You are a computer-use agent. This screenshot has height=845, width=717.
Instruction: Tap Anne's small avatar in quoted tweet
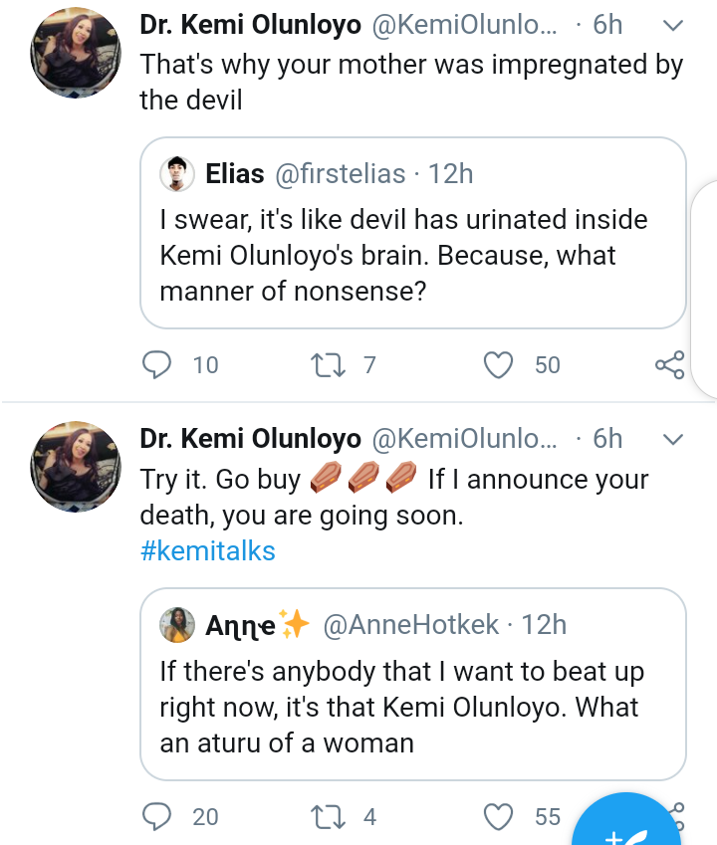(178, 625)
